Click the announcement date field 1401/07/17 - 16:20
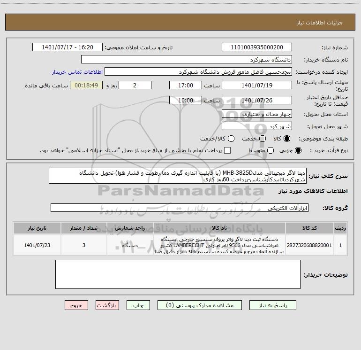 pyautogui.click(x=68, y=47)
